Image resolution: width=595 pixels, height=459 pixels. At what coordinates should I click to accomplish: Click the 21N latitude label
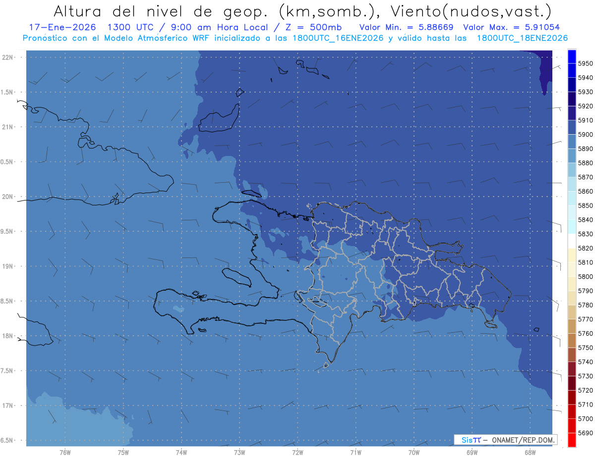pyautogui.click(x=7, y=127)
